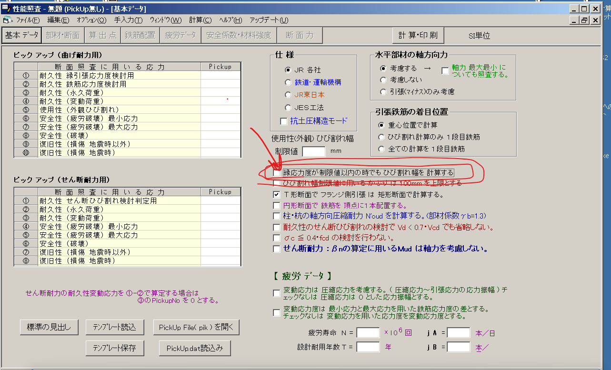
Task: Click the テンプレート保存 button
Action: 114,348
